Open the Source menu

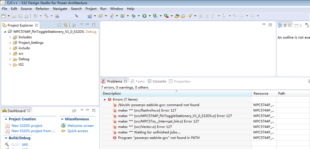tap(26, 9)
